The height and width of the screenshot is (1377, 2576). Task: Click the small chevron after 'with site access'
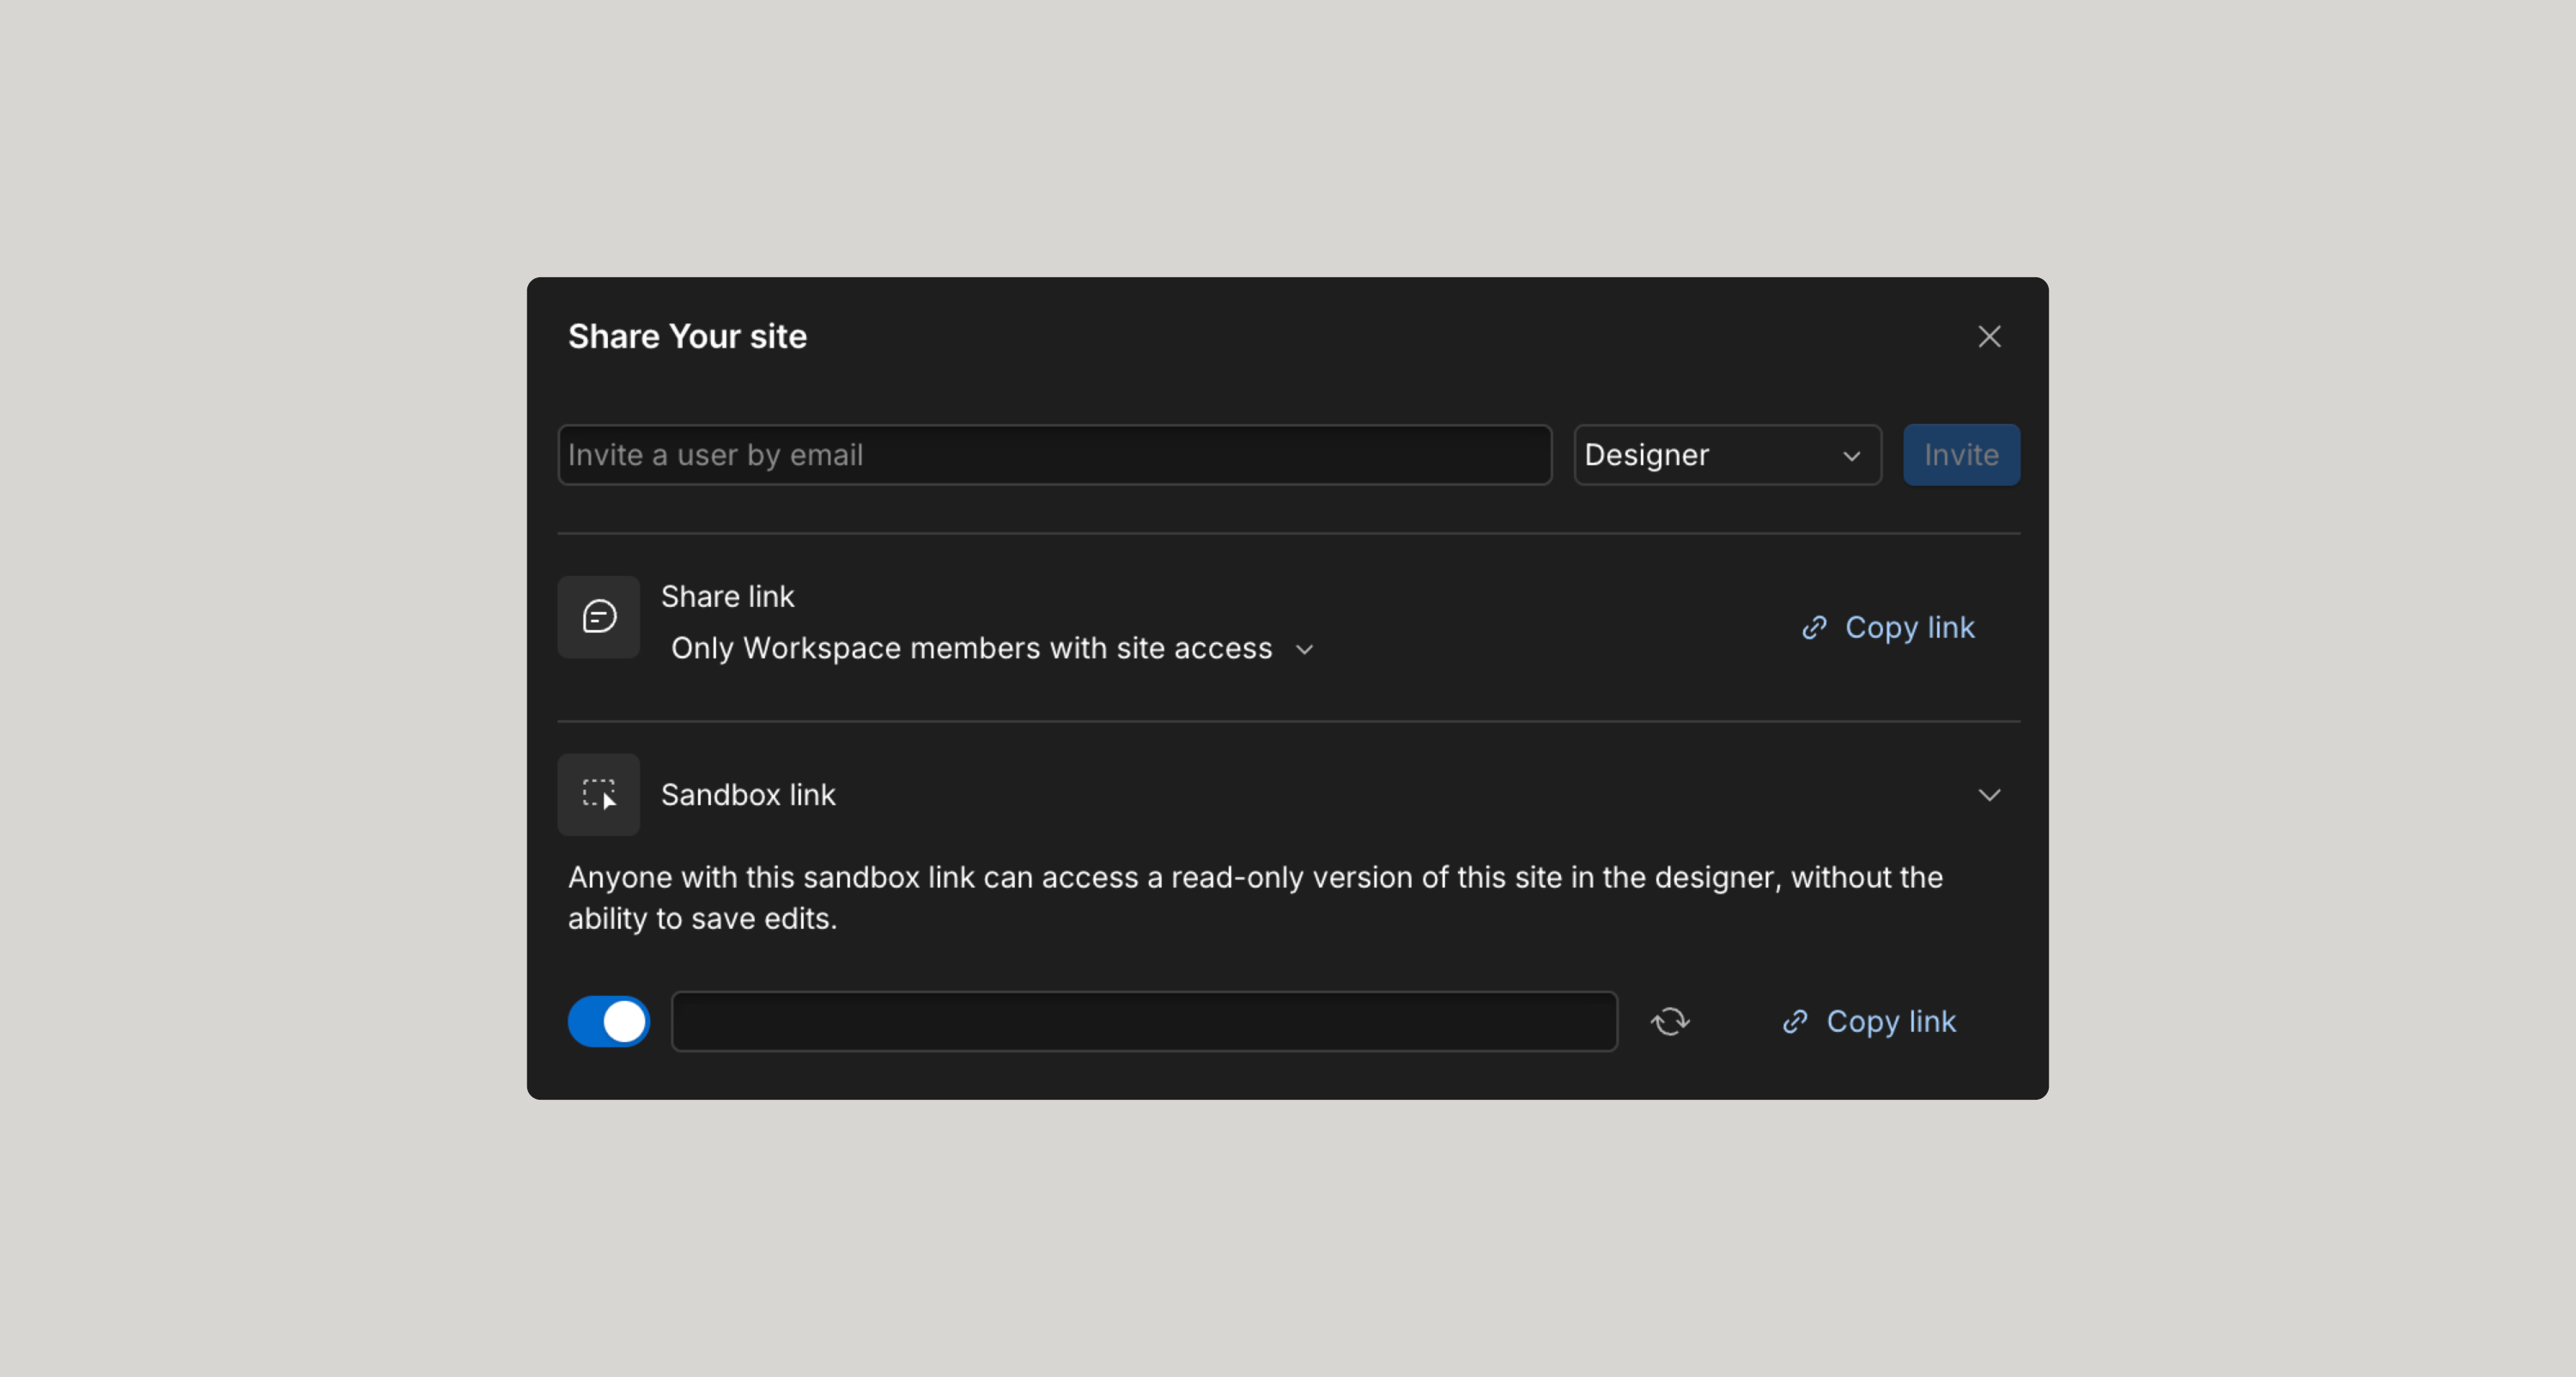point(1304,649)
